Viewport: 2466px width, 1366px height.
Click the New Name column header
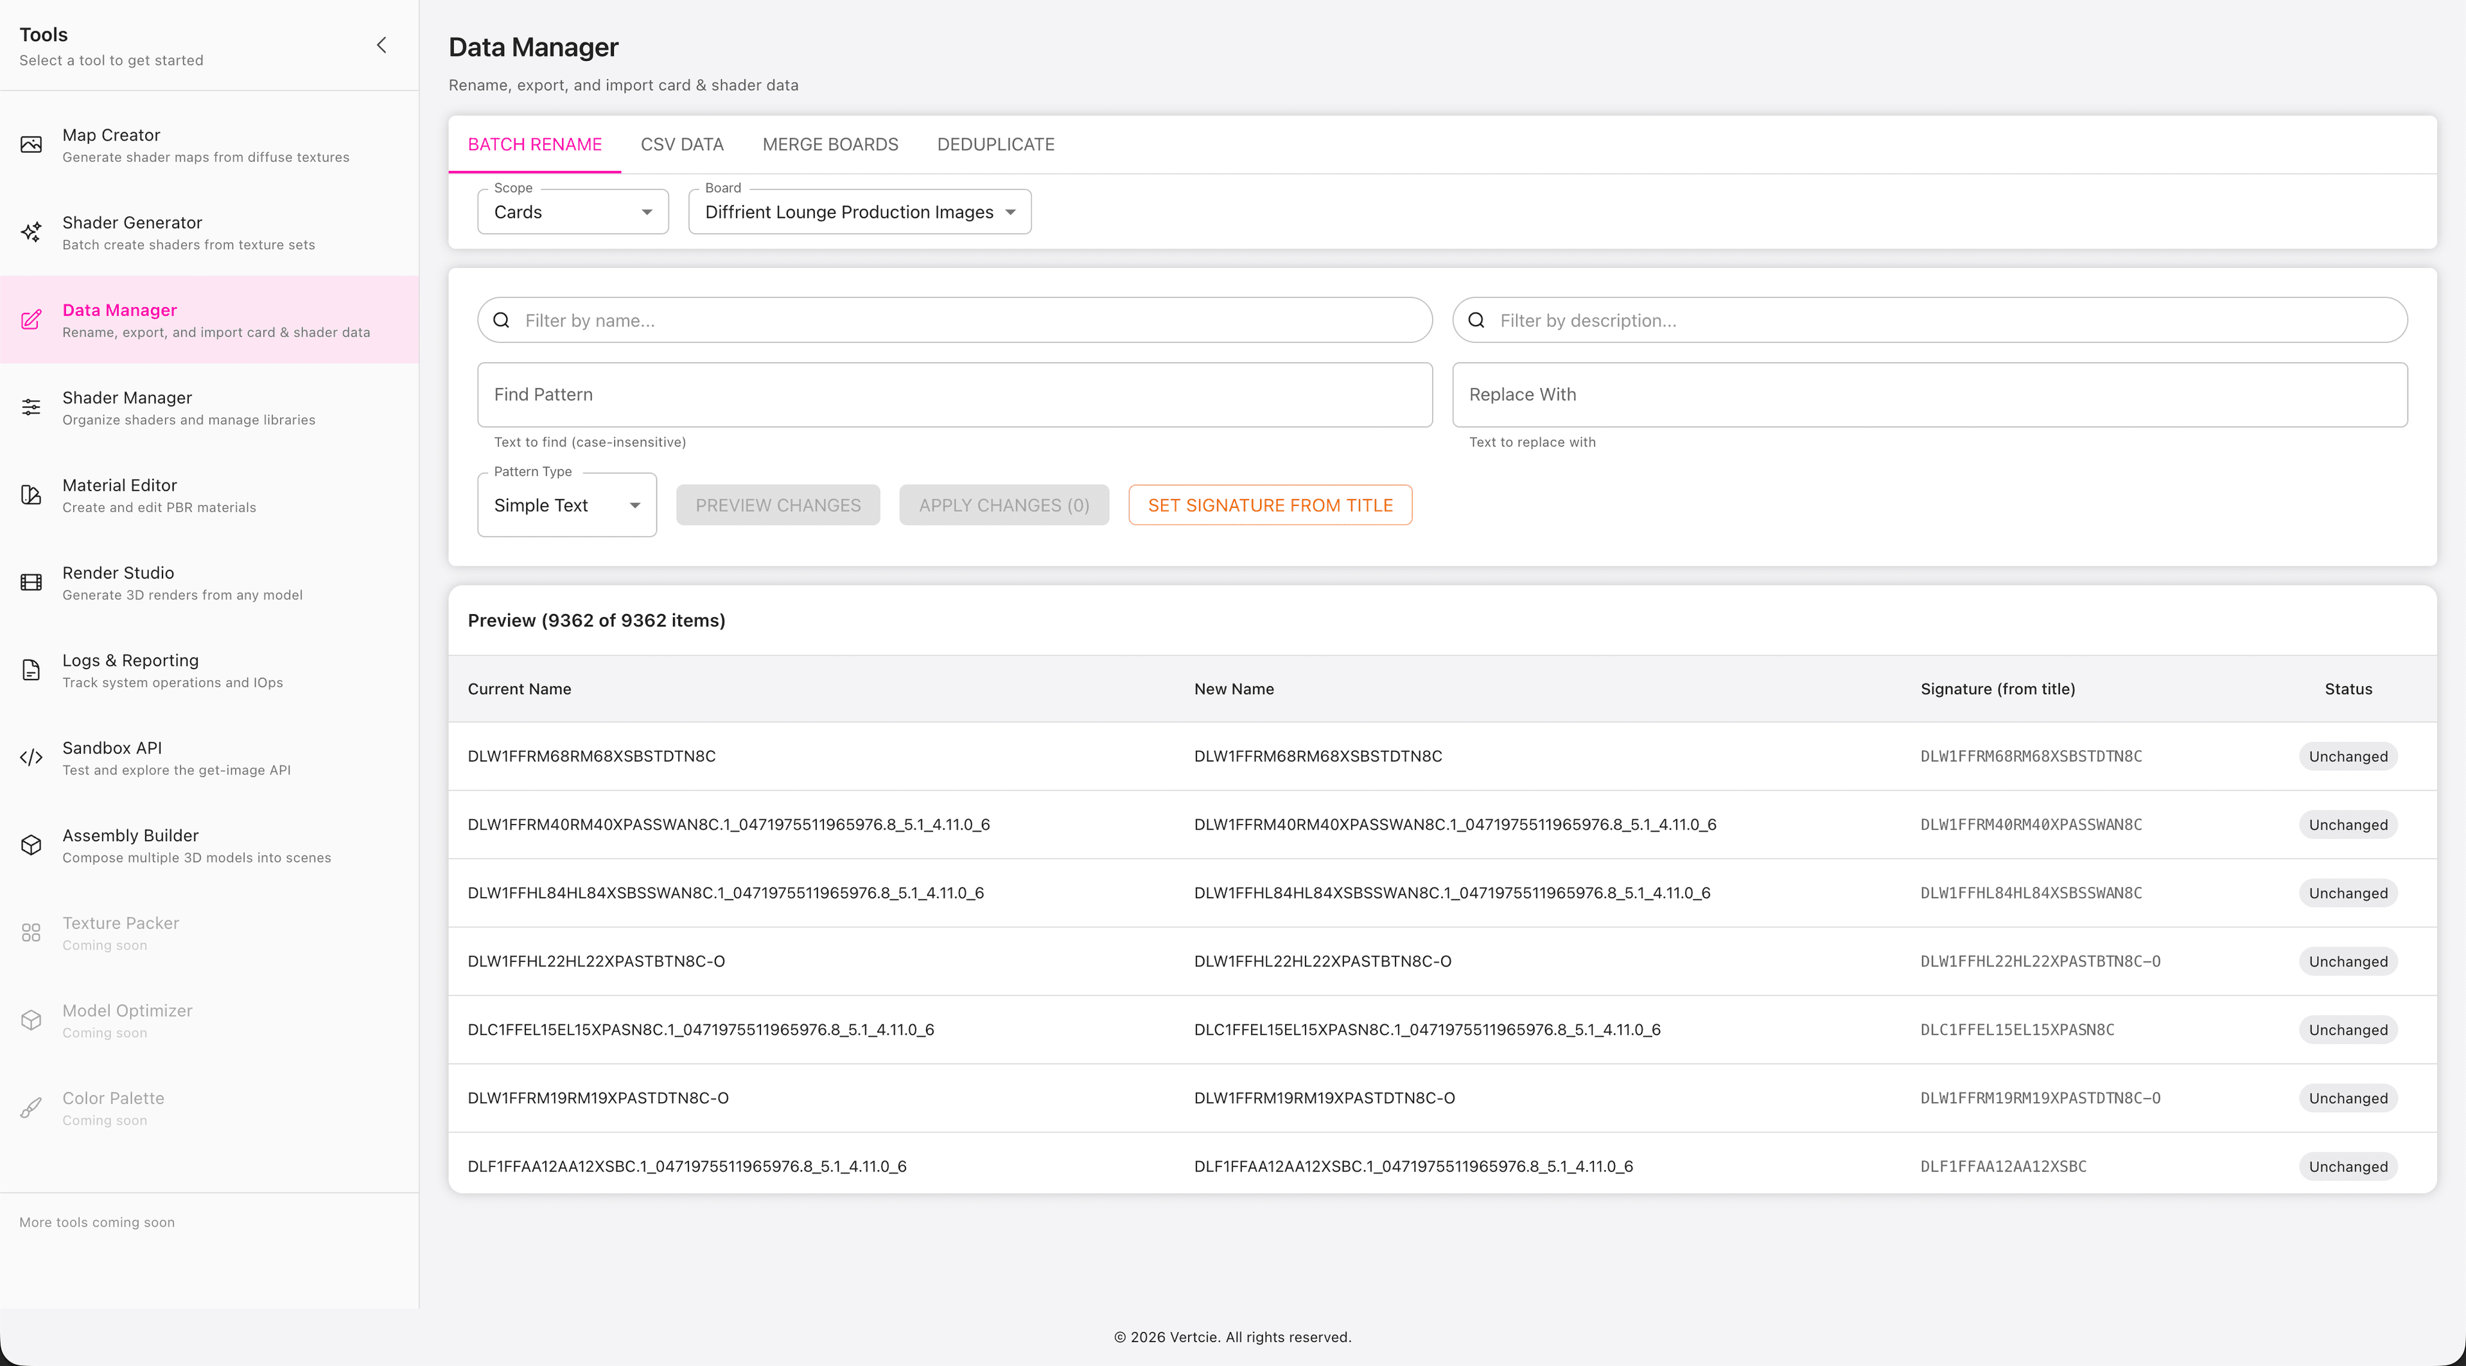pyautogui.click(x=1233, y=689)
